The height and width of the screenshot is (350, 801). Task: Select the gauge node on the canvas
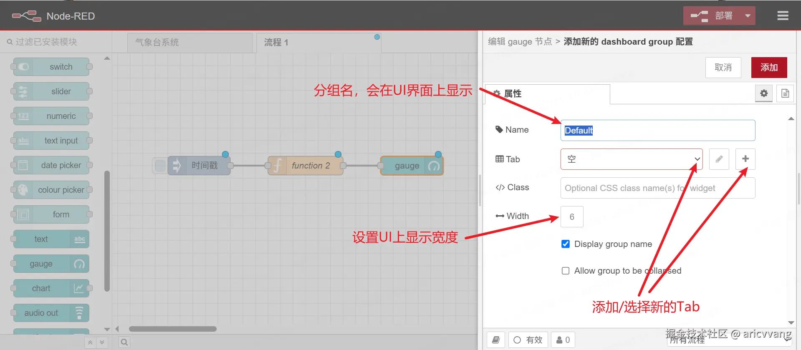pos(412,166)
